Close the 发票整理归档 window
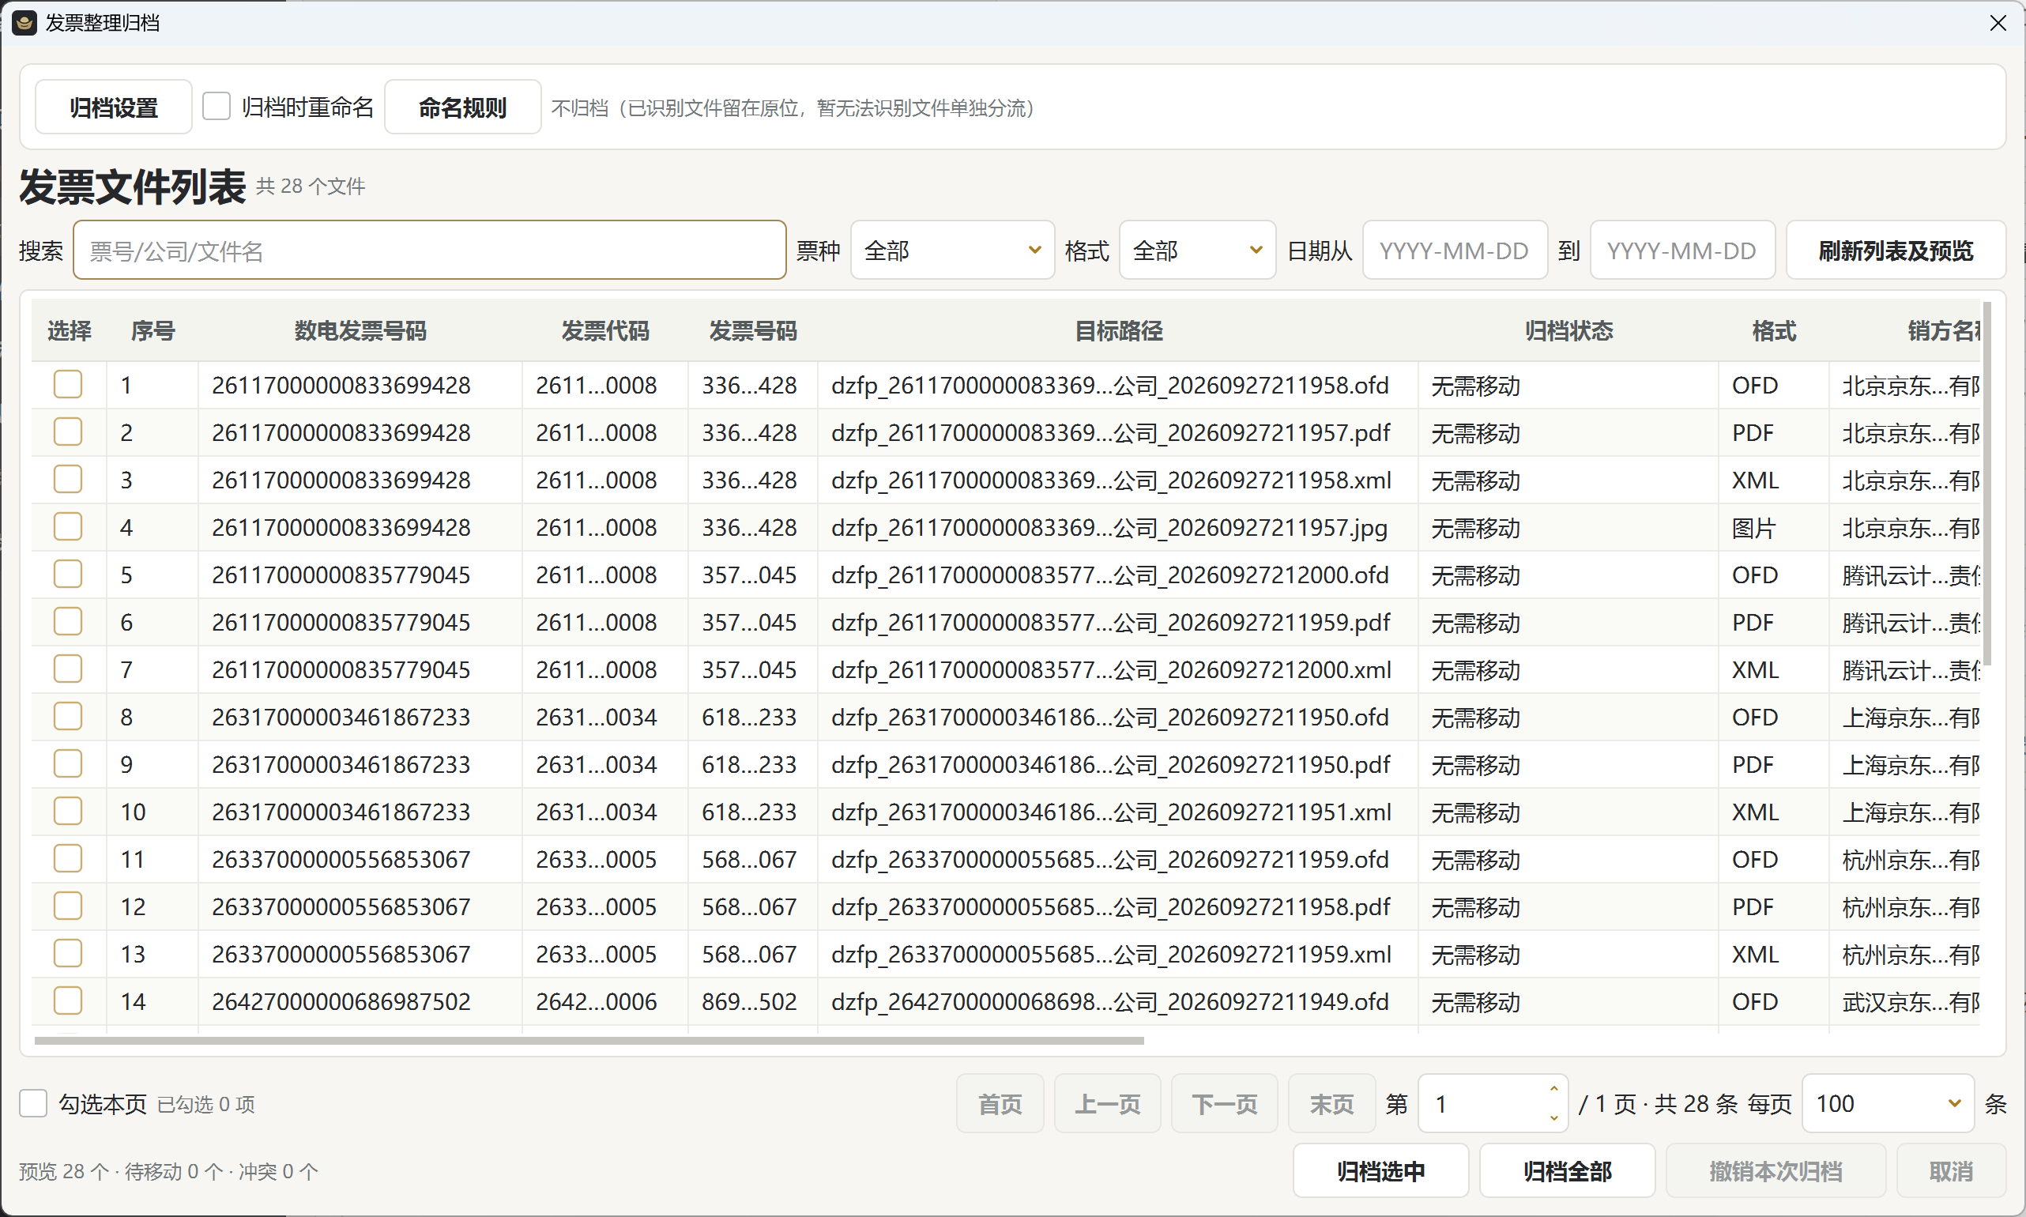 (x=1998, y=23)
